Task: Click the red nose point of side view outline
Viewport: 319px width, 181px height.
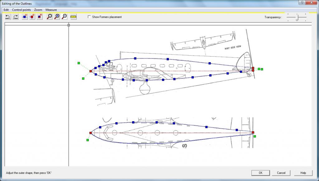Action: (x=91, y=71)
